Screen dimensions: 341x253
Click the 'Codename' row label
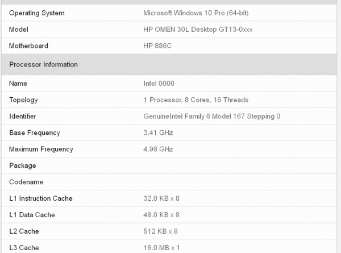click(x=26, y=182)
